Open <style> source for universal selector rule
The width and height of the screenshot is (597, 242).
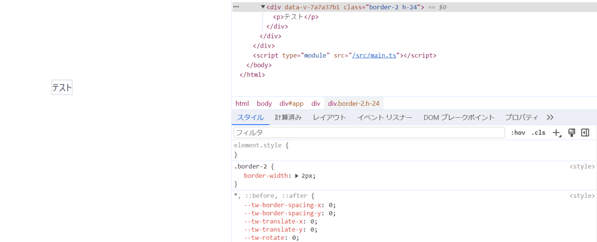(x=582, y=196)
